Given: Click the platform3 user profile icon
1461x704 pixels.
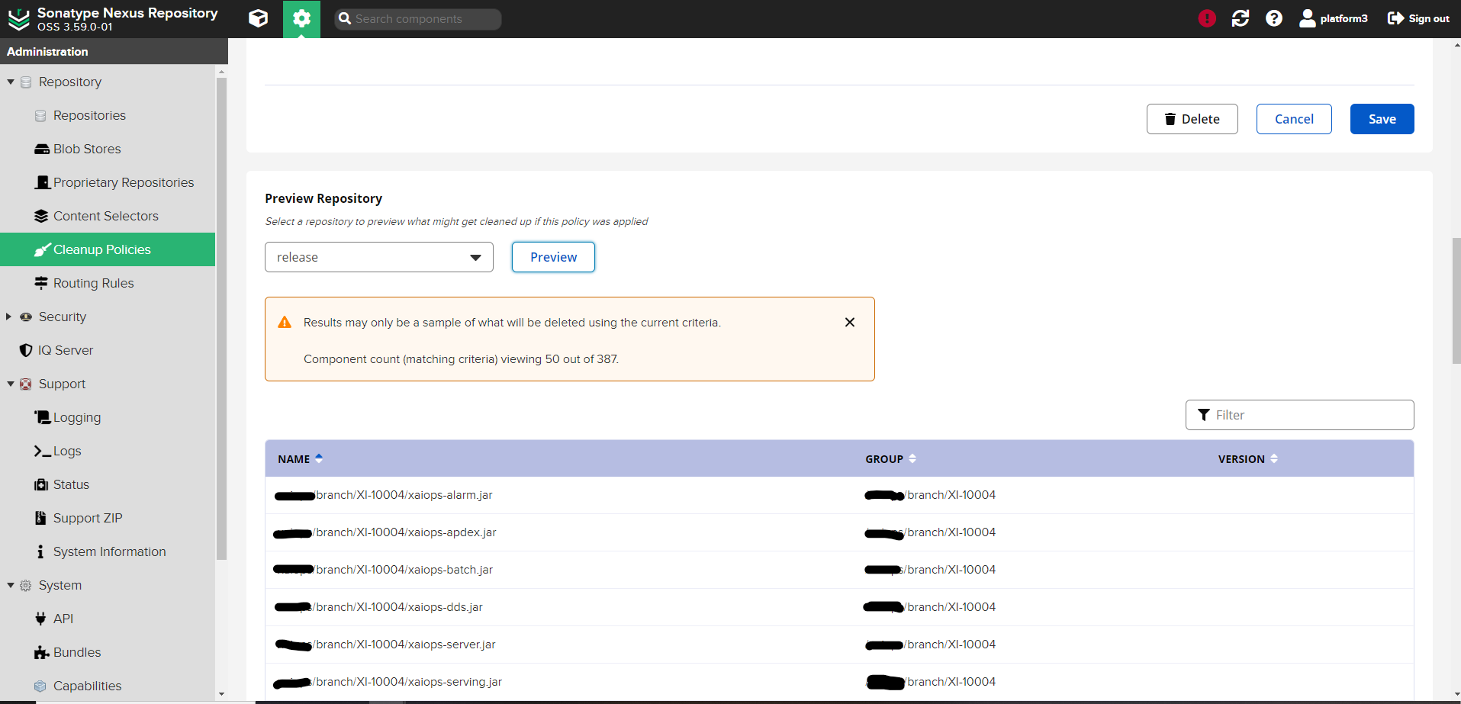Looking at the screenshot, I should [x=1307, y=18].
